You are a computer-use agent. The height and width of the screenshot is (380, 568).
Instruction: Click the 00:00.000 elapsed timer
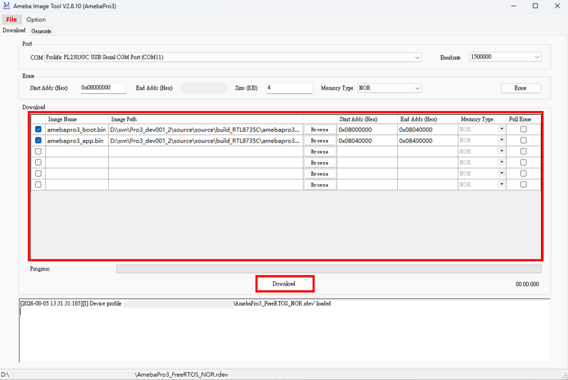[527, 284]
